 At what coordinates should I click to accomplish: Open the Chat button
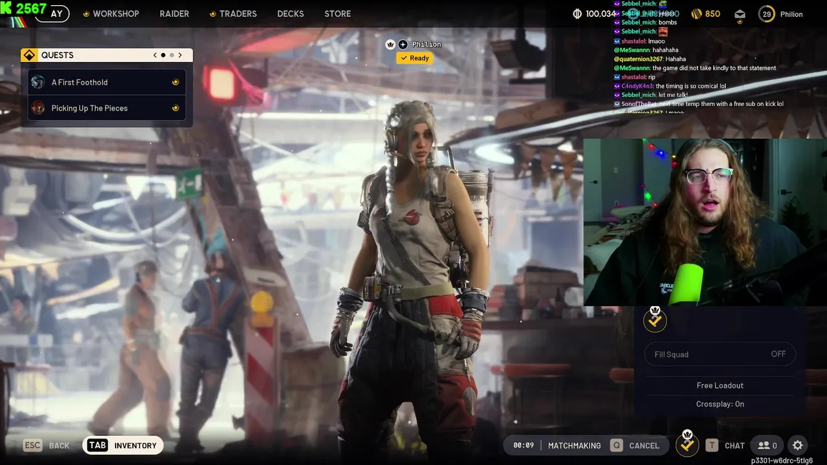coord(726,445)
